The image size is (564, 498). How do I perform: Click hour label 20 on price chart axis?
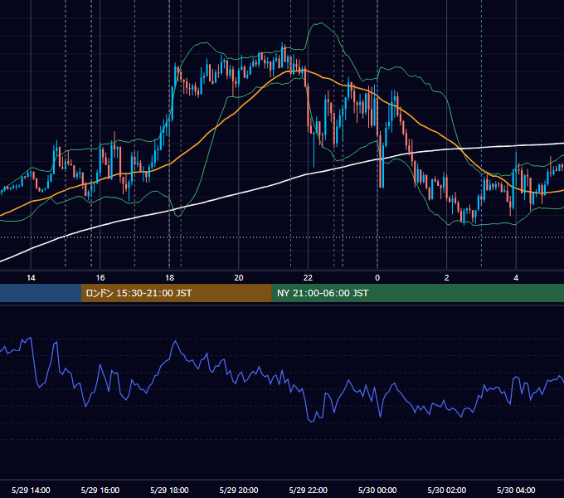pos(239,278)
